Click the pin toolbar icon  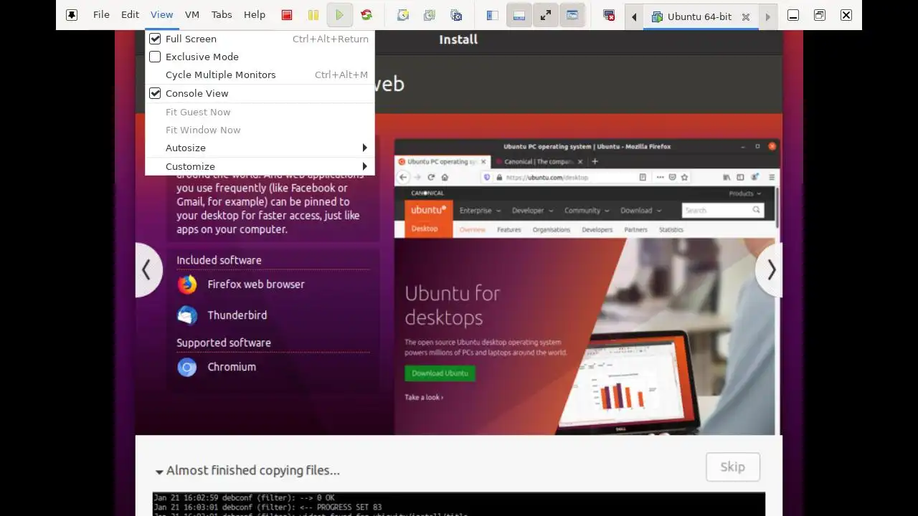(72, 15)
